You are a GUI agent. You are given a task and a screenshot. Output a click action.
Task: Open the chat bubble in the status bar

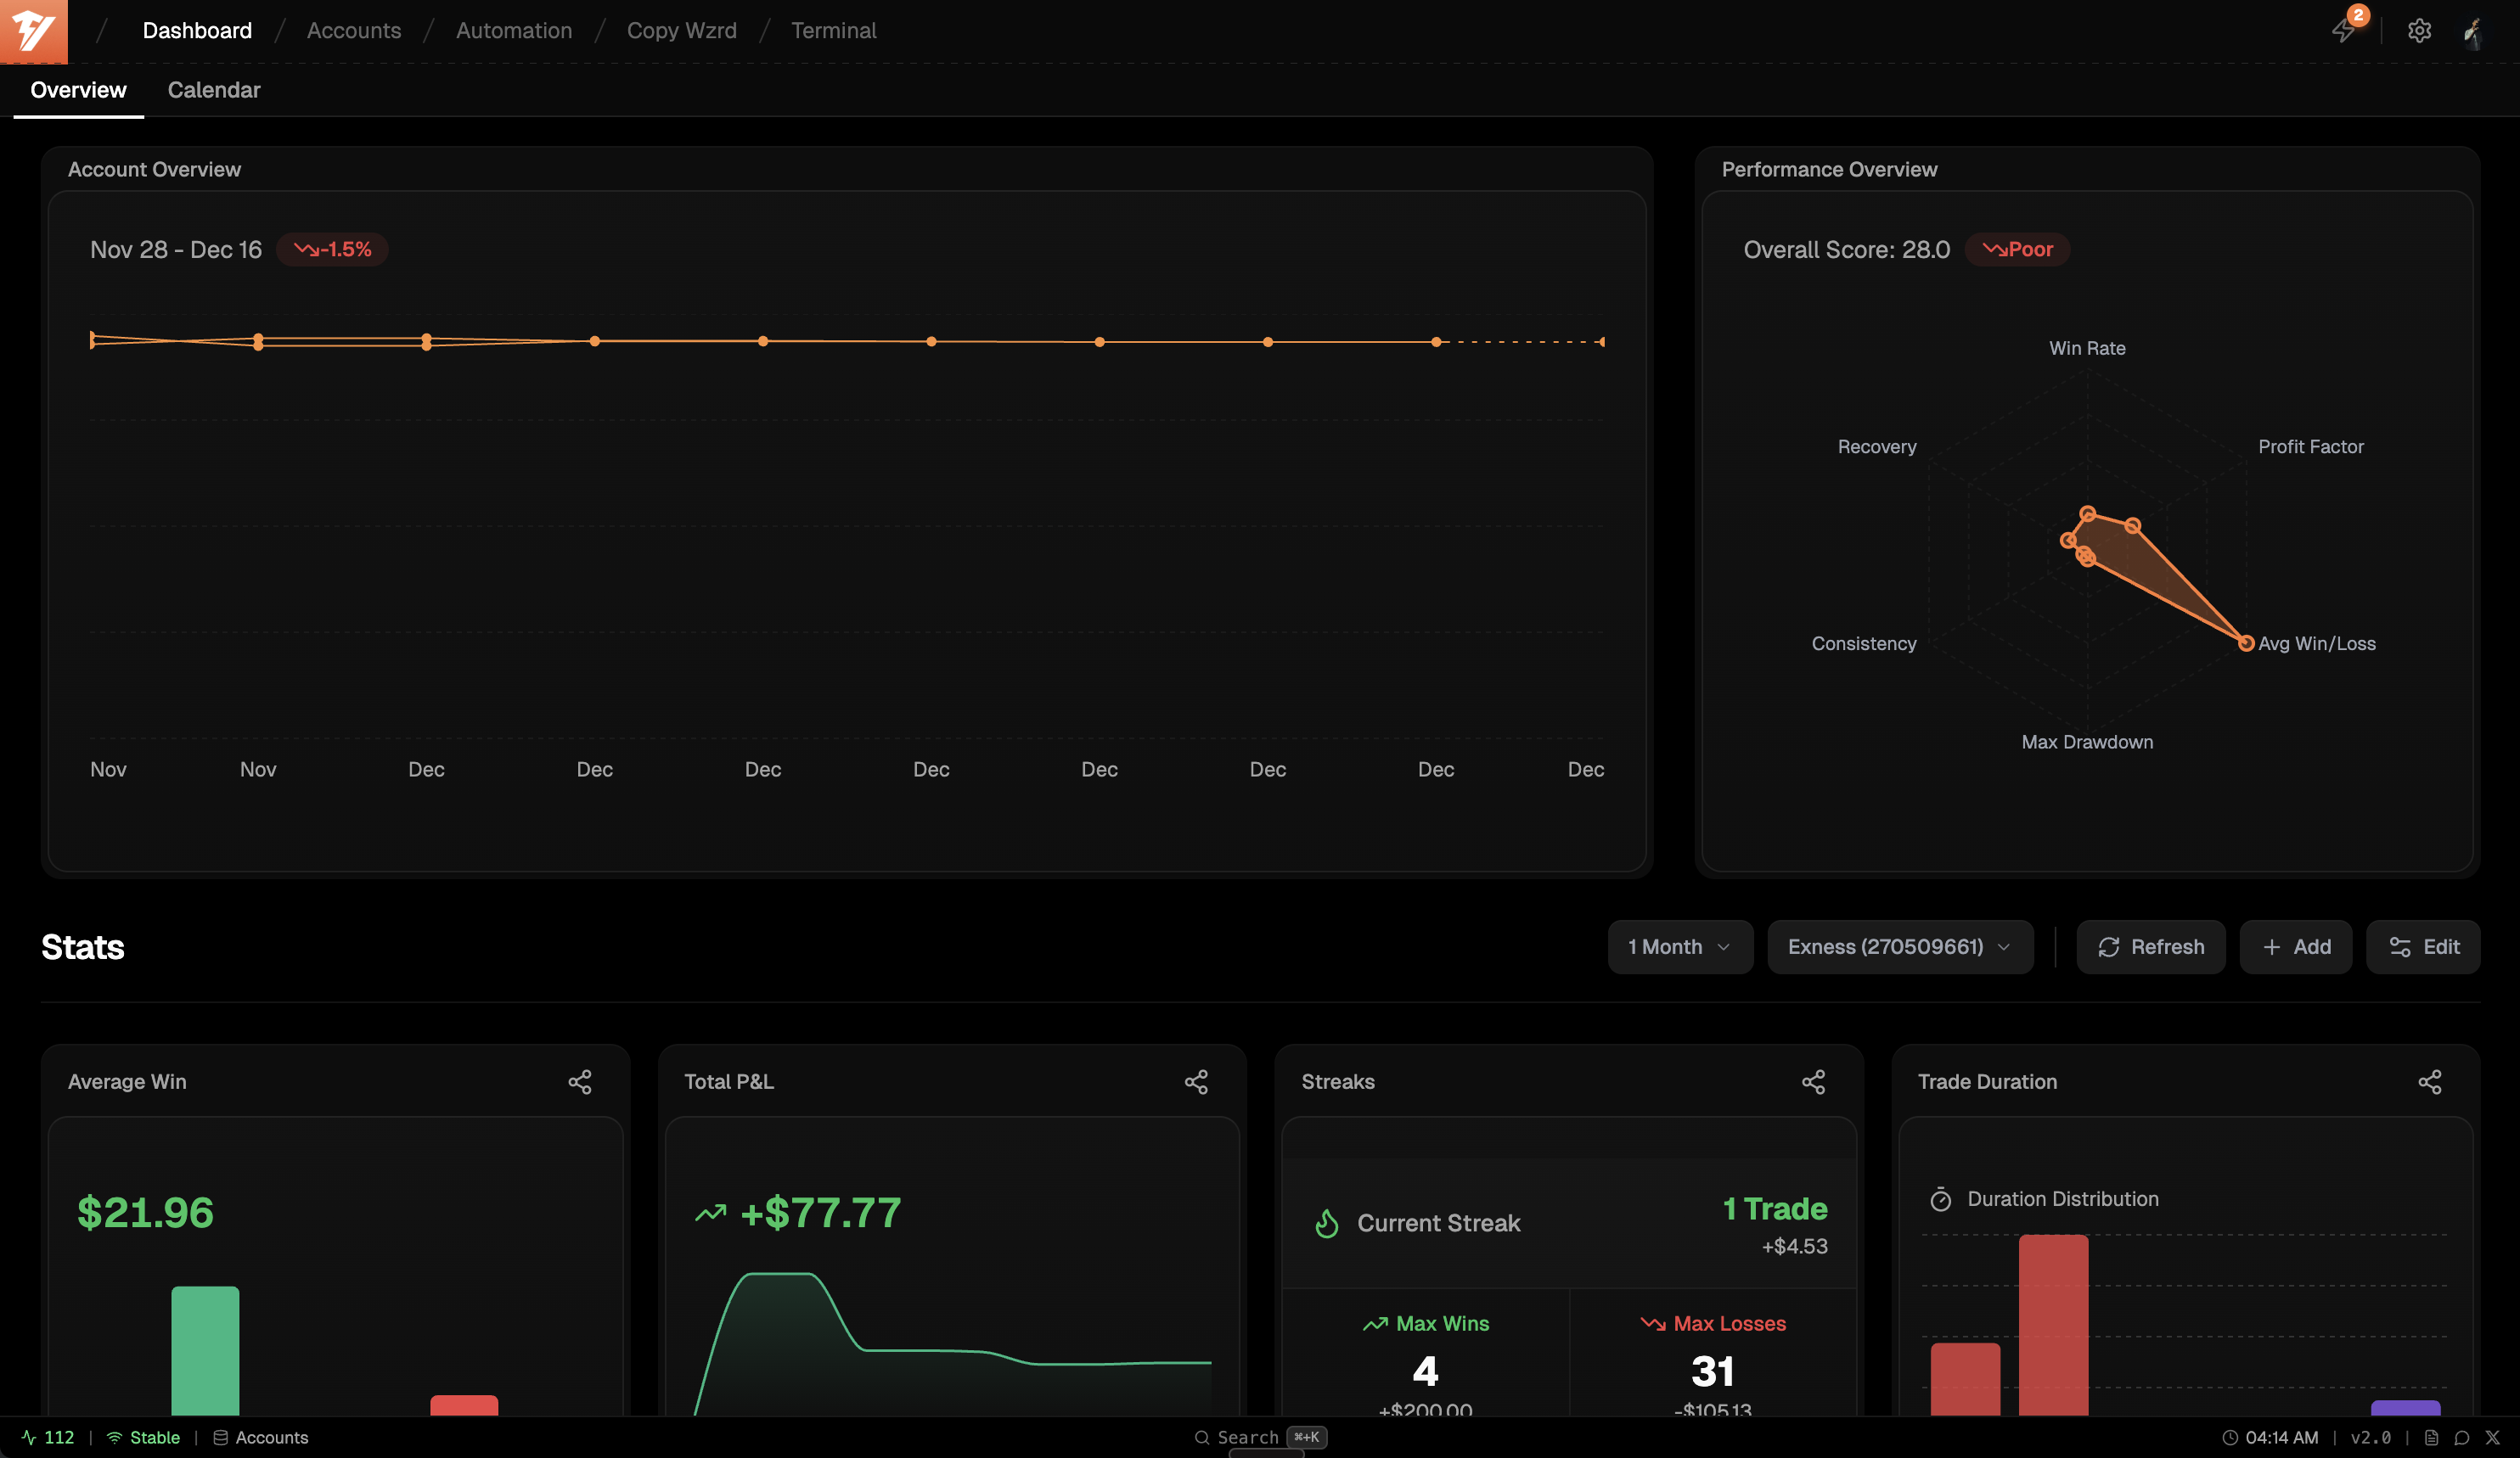pos(2462,1437)
